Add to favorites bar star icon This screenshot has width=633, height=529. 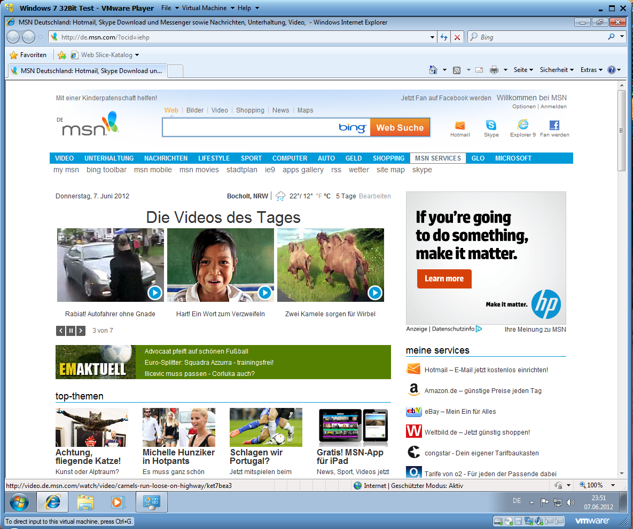62,55
